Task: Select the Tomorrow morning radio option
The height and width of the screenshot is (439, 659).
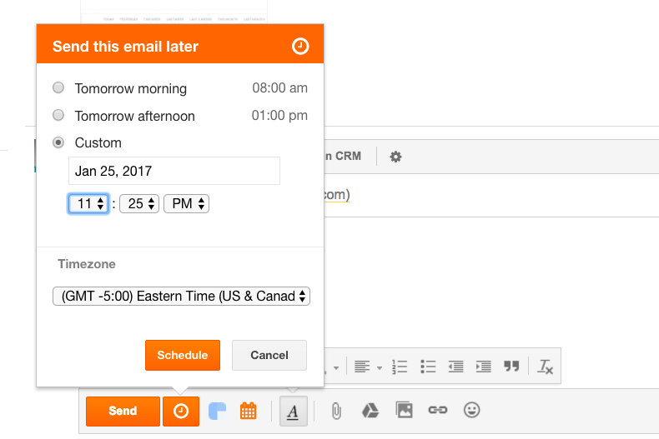Action: [58, 88]
